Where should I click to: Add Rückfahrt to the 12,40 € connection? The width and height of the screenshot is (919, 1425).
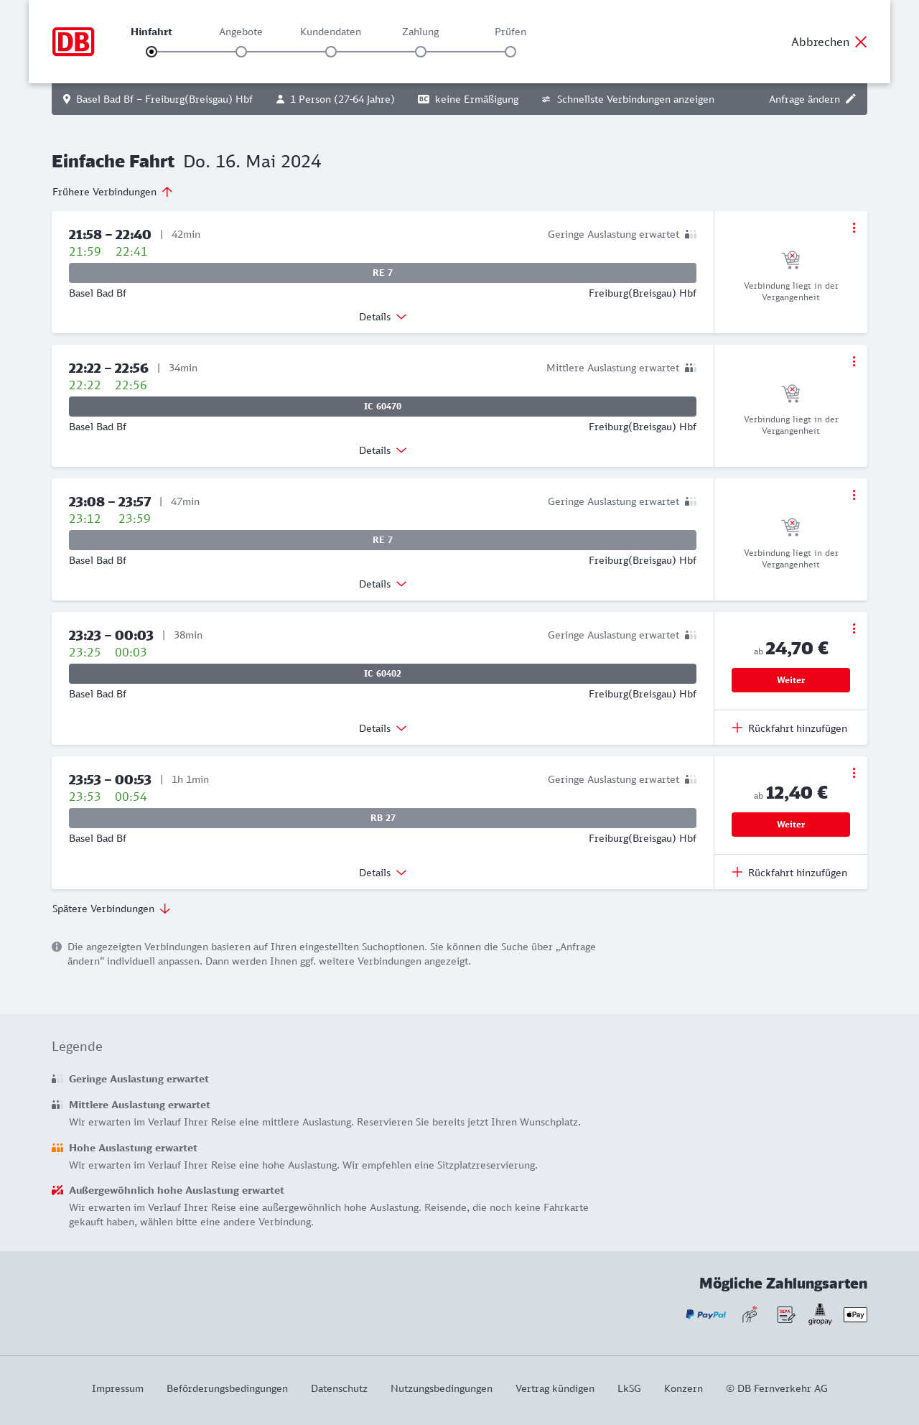tap(790, 873)
